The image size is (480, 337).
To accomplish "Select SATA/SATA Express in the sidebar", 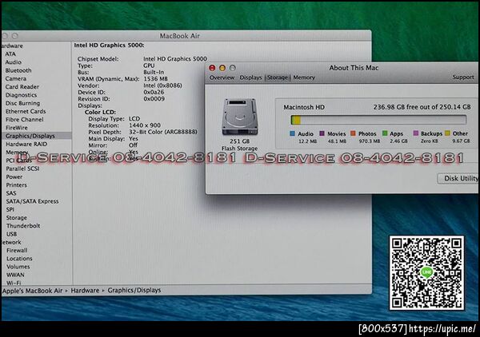I will tap(32, 201).
